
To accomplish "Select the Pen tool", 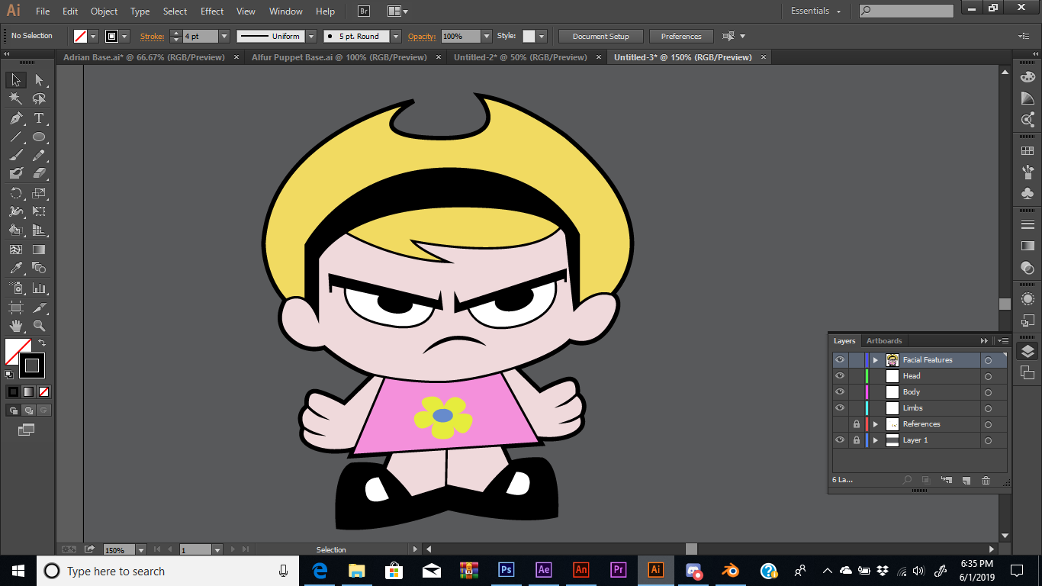I will pyautogui.click(x=15, y=118).
